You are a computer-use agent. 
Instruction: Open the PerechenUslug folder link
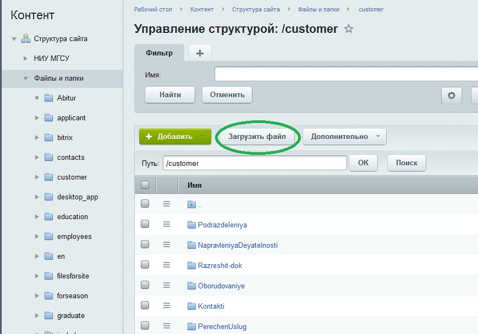[222, 326]
